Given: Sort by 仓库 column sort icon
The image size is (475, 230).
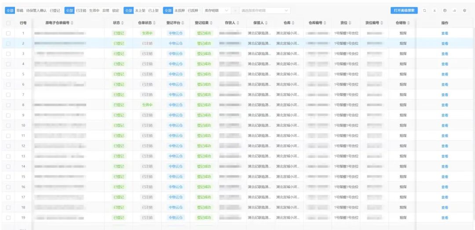Looking at the screenshot, I should (x=293, y=22).
